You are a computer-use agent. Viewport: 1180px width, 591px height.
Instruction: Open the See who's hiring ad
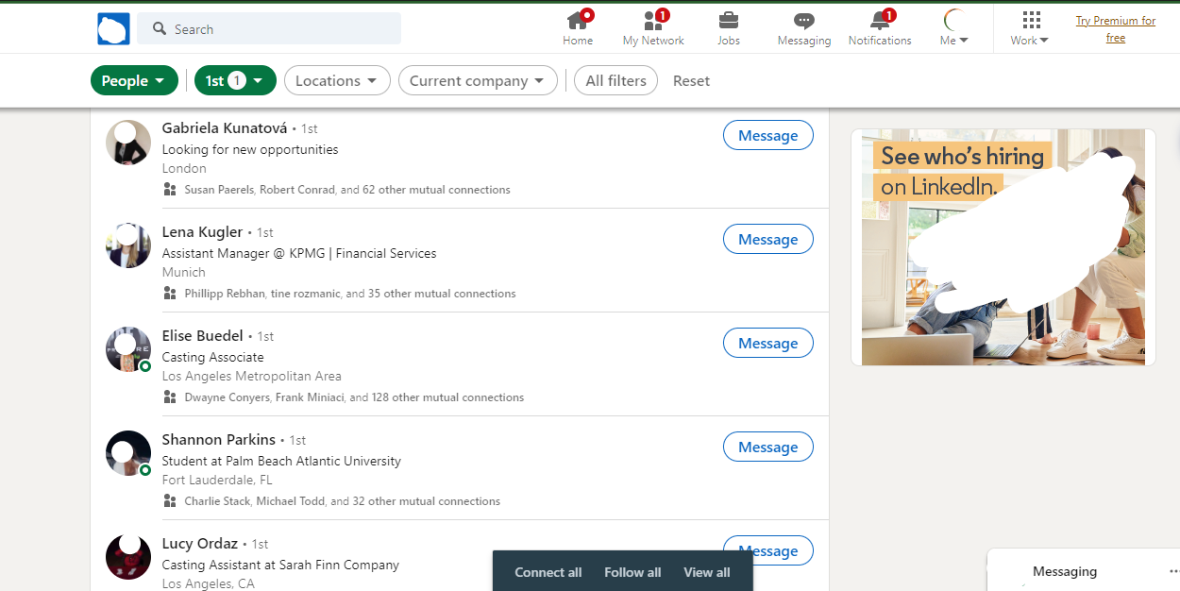click(1003, 247)
